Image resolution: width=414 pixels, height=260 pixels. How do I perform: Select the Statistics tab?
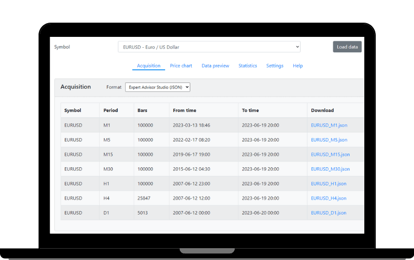coord(247,66)
